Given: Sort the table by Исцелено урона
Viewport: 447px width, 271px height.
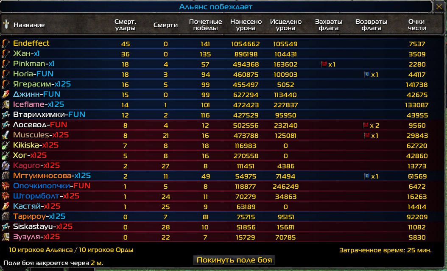Looking at the screenshot, I should pos(286,25).
